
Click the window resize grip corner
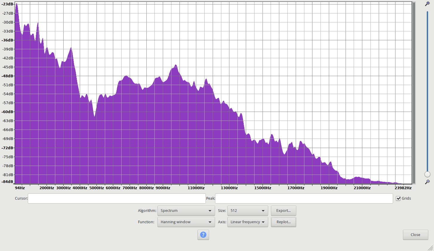(430, 248)
